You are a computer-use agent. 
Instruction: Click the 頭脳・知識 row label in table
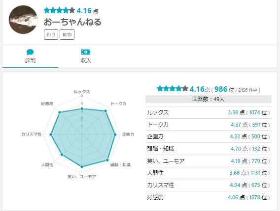[x=161, y=149]
